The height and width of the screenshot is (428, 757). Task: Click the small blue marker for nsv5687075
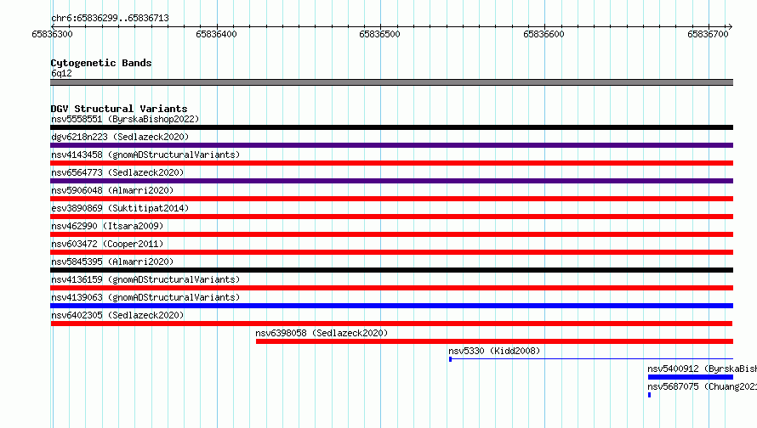click(x=649, y=395)
